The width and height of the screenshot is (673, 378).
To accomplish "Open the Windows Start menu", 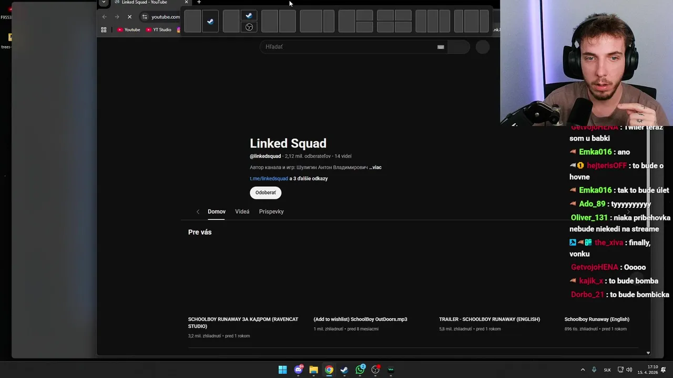I will click(282, 370).
